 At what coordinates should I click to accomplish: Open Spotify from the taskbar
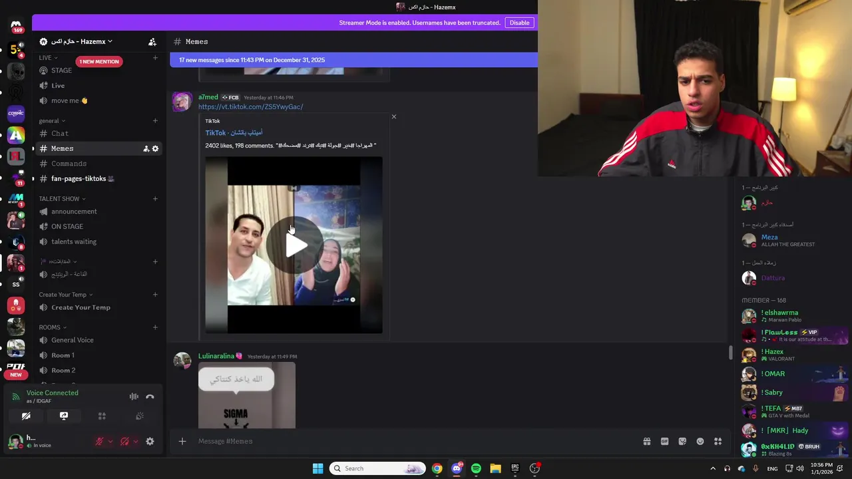coord(476,468)
